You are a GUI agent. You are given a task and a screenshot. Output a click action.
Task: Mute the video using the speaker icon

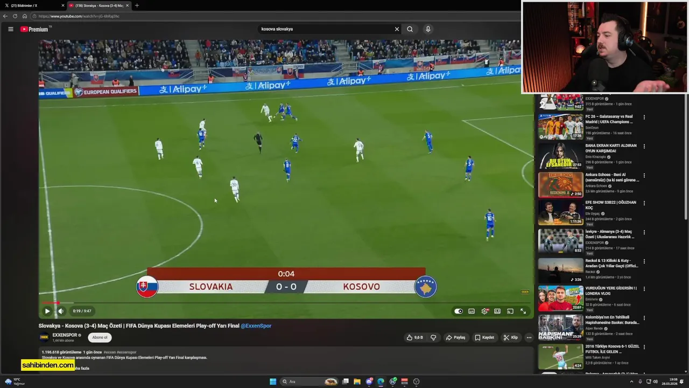[x=61, y=311]
